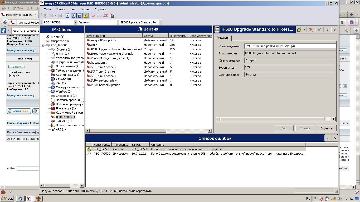This screenshot has width=360, height=202.
Task: Open the arrow beside the open file icon
Action: (55, 16)
